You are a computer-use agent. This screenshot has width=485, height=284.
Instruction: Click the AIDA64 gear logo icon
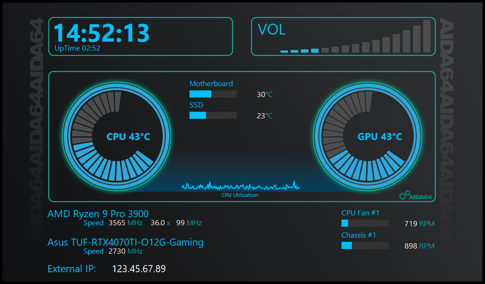click(404, 195)
